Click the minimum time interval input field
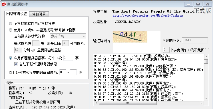The width and height of the screenshot is (213, 109). pyautogui.click(x=63, y=72)
